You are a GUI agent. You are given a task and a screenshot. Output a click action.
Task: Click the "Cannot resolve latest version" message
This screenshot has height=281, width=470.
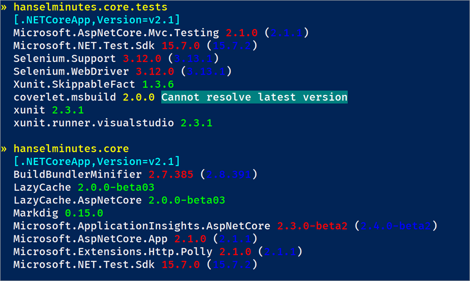[254, 97]
